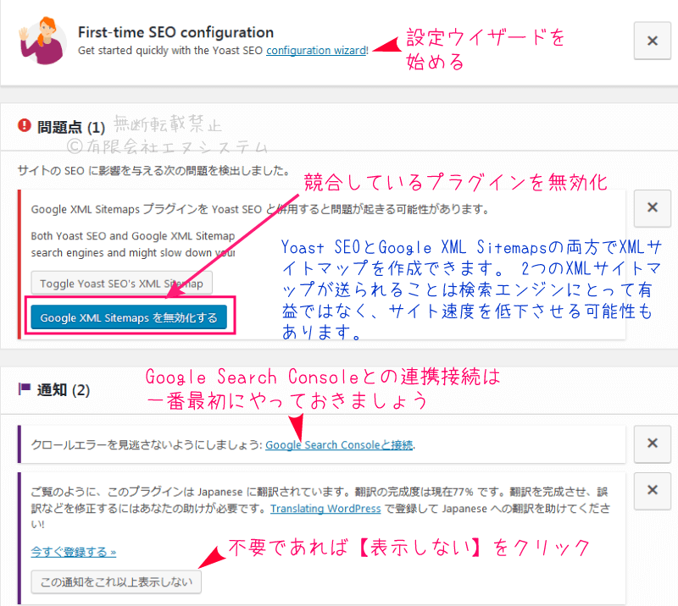
Task: Click the Yoast assistant avatar image
Action: pyautogui.click(x=42, y=41)
